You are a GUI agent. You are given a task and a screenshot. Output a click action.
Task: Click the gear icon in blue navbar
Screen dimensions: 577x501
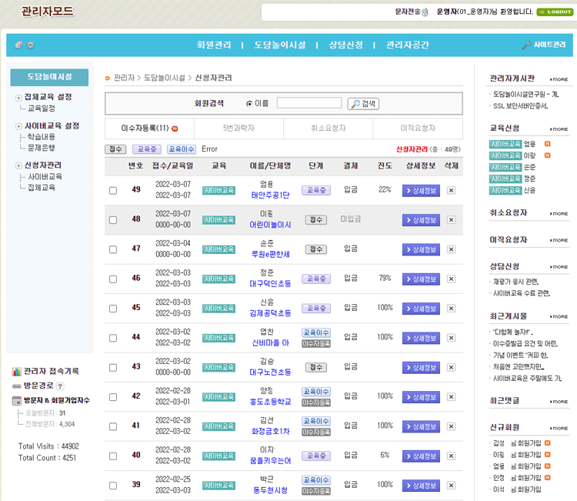[31, 45]
